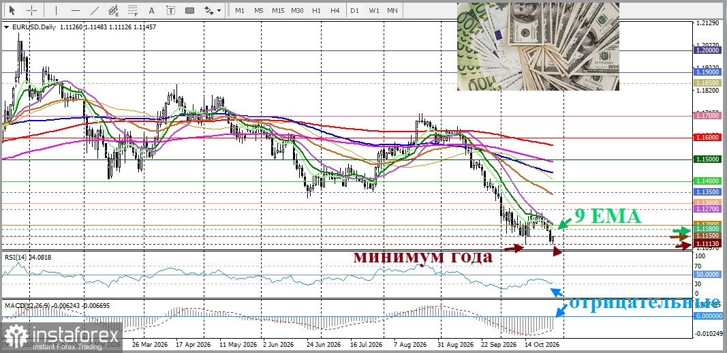This screenshot has width=727, height=353.
Task: Switch chart to M15 timeframe
Action: click(278, 10)
